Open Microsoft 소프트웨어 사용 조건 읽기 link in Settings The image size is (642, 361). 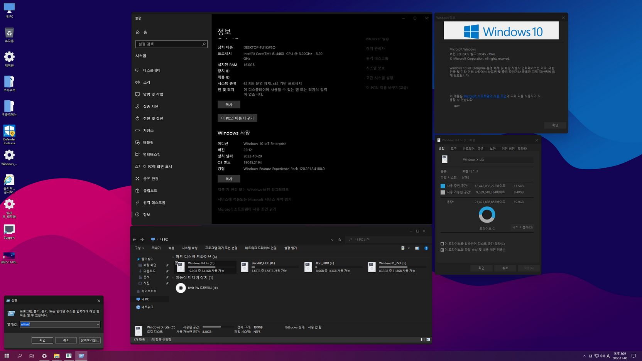(247, 209)
